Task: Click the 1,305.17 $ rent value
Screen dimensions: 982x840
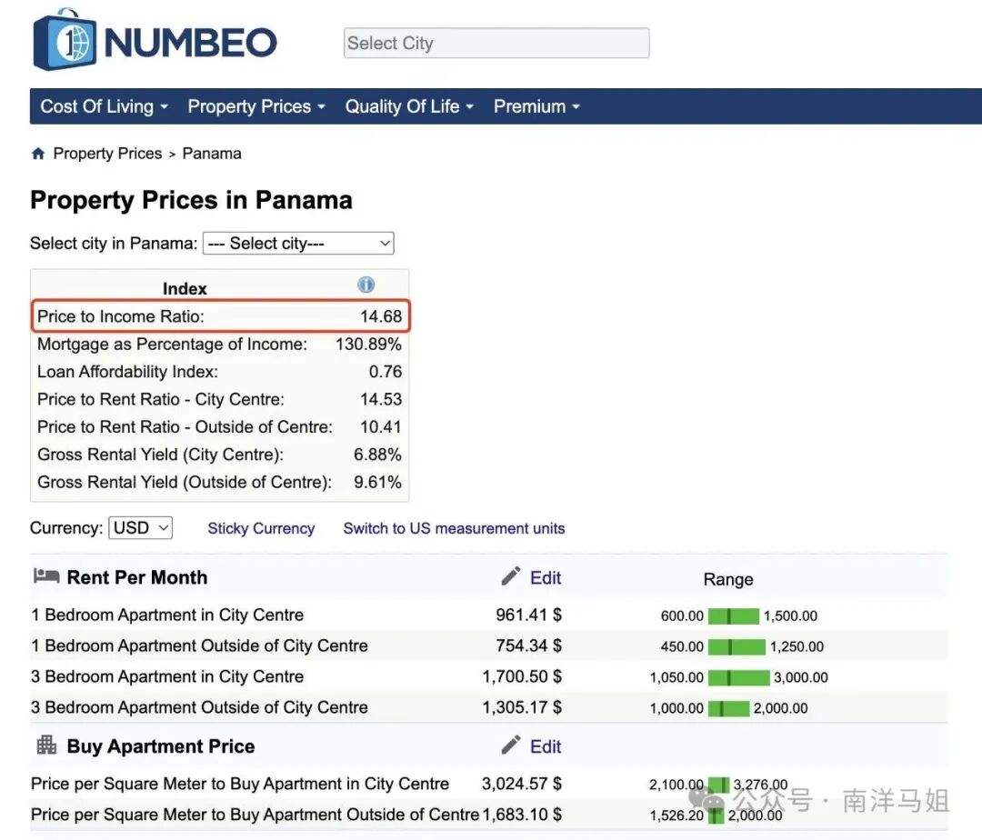Action: (522, 706)
